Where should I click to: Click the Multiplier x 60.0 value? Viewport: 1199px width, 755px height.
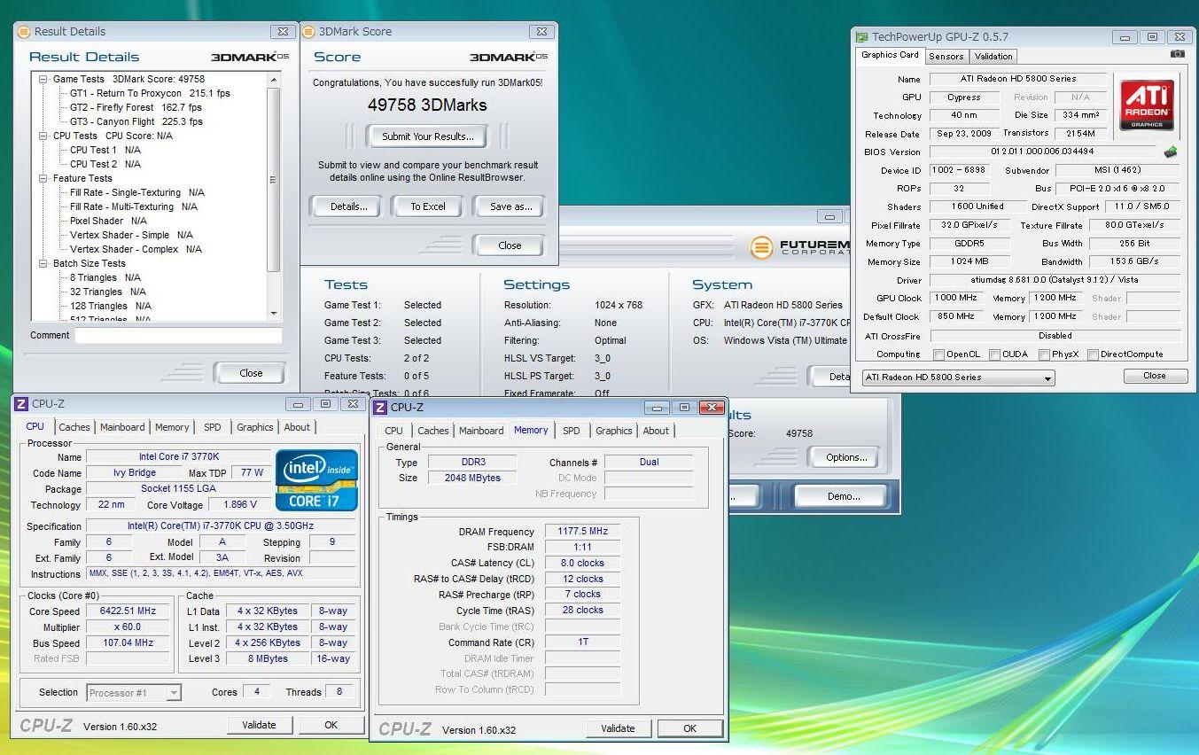pyautogui.click(x=127, y=627)
